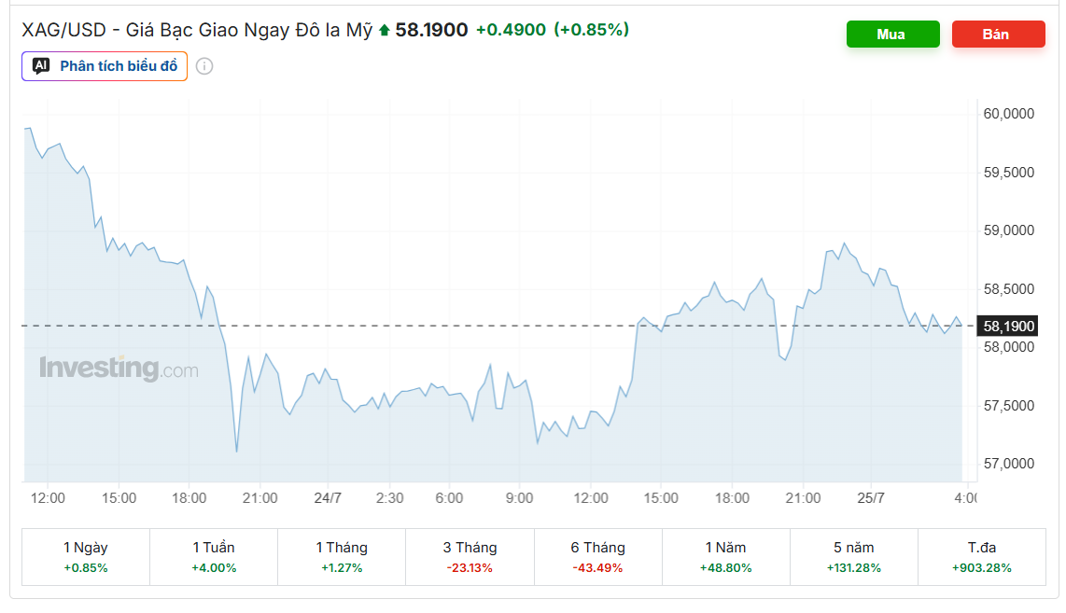Click the green up-arrow price indicator
The width and height of the screenshot is (1066, 613).
tap(384, 30)
